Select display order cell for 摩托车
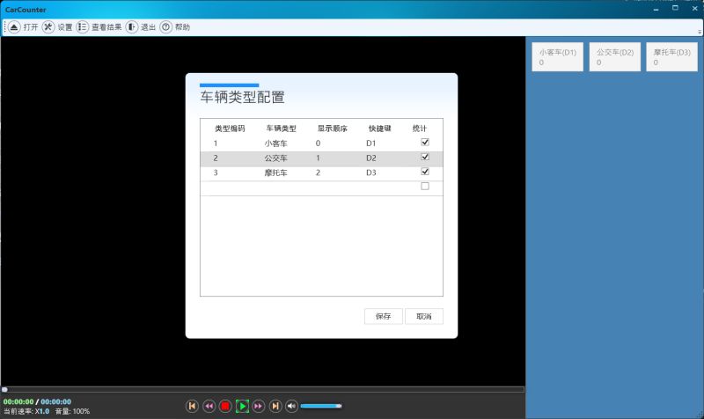 click(318, 173)
